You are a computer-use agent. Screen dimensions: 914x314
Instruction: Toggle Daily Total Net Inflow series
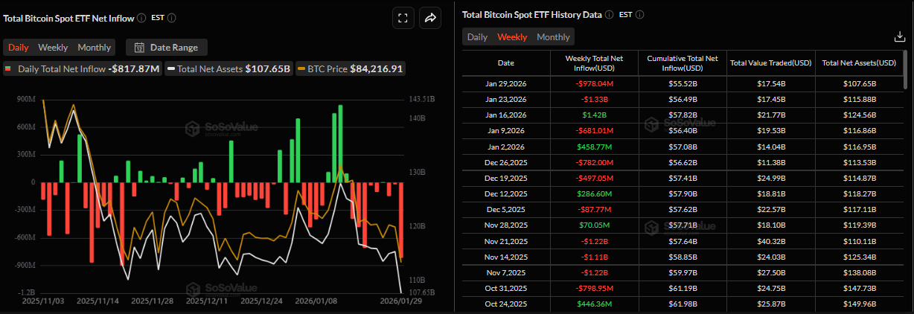pos(82,68)
